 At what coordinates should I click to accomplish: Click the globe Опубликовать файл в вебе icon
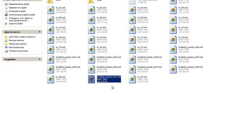[x=6, y=15]
